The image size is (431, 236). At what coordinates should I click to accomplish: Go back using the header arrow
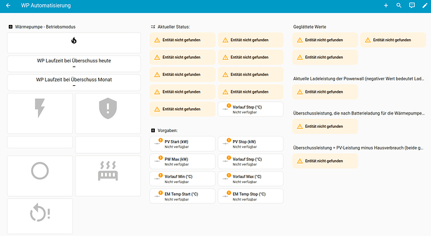click(x=8, y=6)
